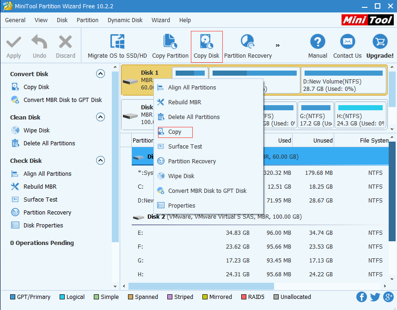Image resolution: width=397 pixels, height=310 pixels.
Task: Select the Disk 2 row in the partition list
Action: [260, 217]
